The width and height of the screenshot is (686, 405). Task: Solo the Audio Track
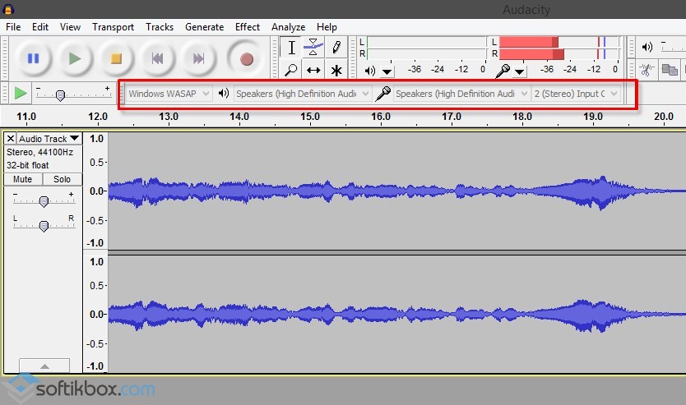62,179
